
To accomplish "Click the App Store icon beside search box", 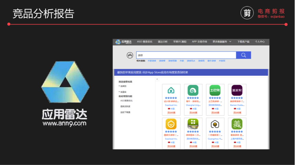I will tap(130, 55).
